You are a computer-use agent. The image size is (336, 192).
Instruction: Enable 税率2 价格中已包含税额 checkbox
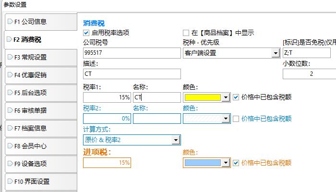(236, 119)
